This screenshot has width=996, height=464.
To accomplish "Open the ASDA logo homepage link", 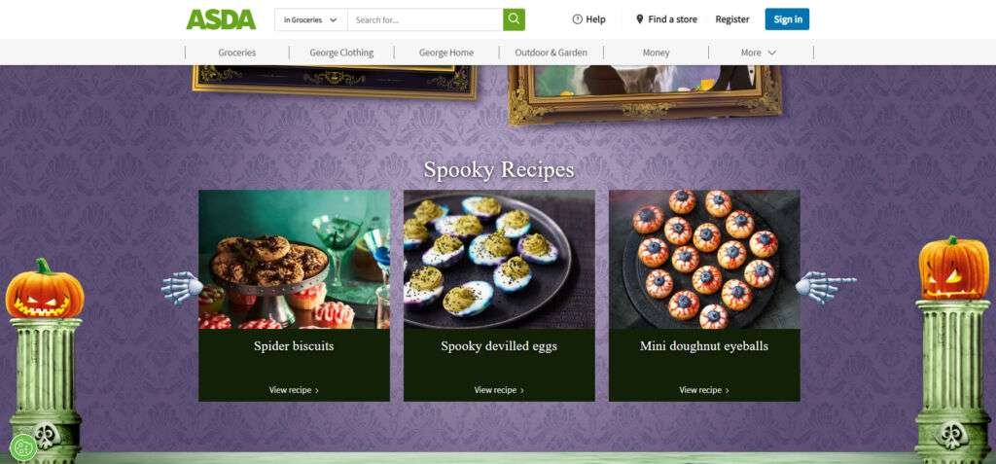I will (221, 19).
